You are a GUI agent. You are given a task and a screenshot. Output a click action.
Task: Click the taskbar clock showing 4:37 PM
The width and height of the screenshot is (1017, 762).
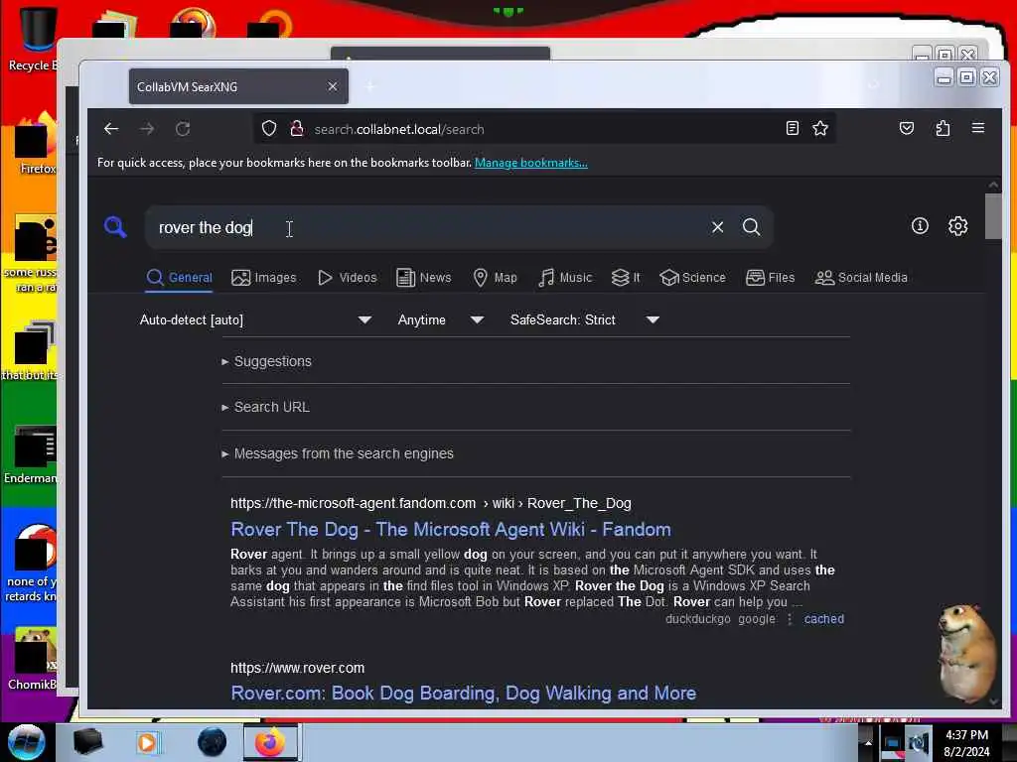(966, 743)
